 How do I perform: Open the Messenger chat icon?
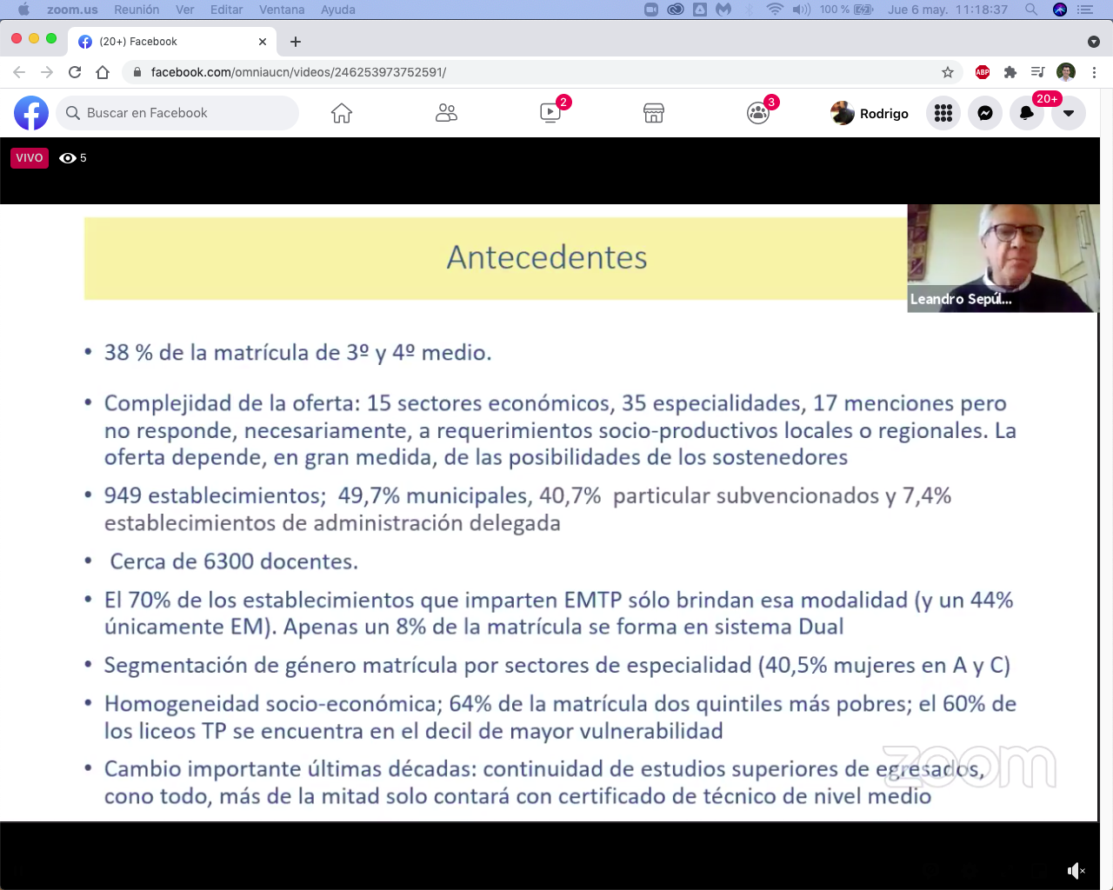click(985, 113)
